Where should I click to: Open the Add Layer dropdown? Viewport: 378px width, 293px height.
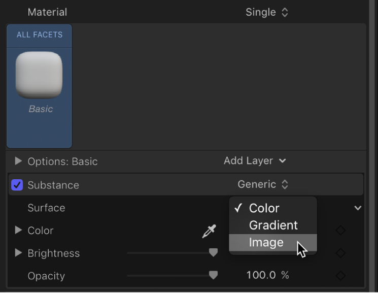click(255, 161)
